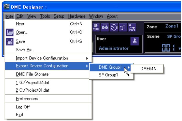Open the clock settings icon
The height and width of the screenshot is (121, 182).
[x=114, y=27]
